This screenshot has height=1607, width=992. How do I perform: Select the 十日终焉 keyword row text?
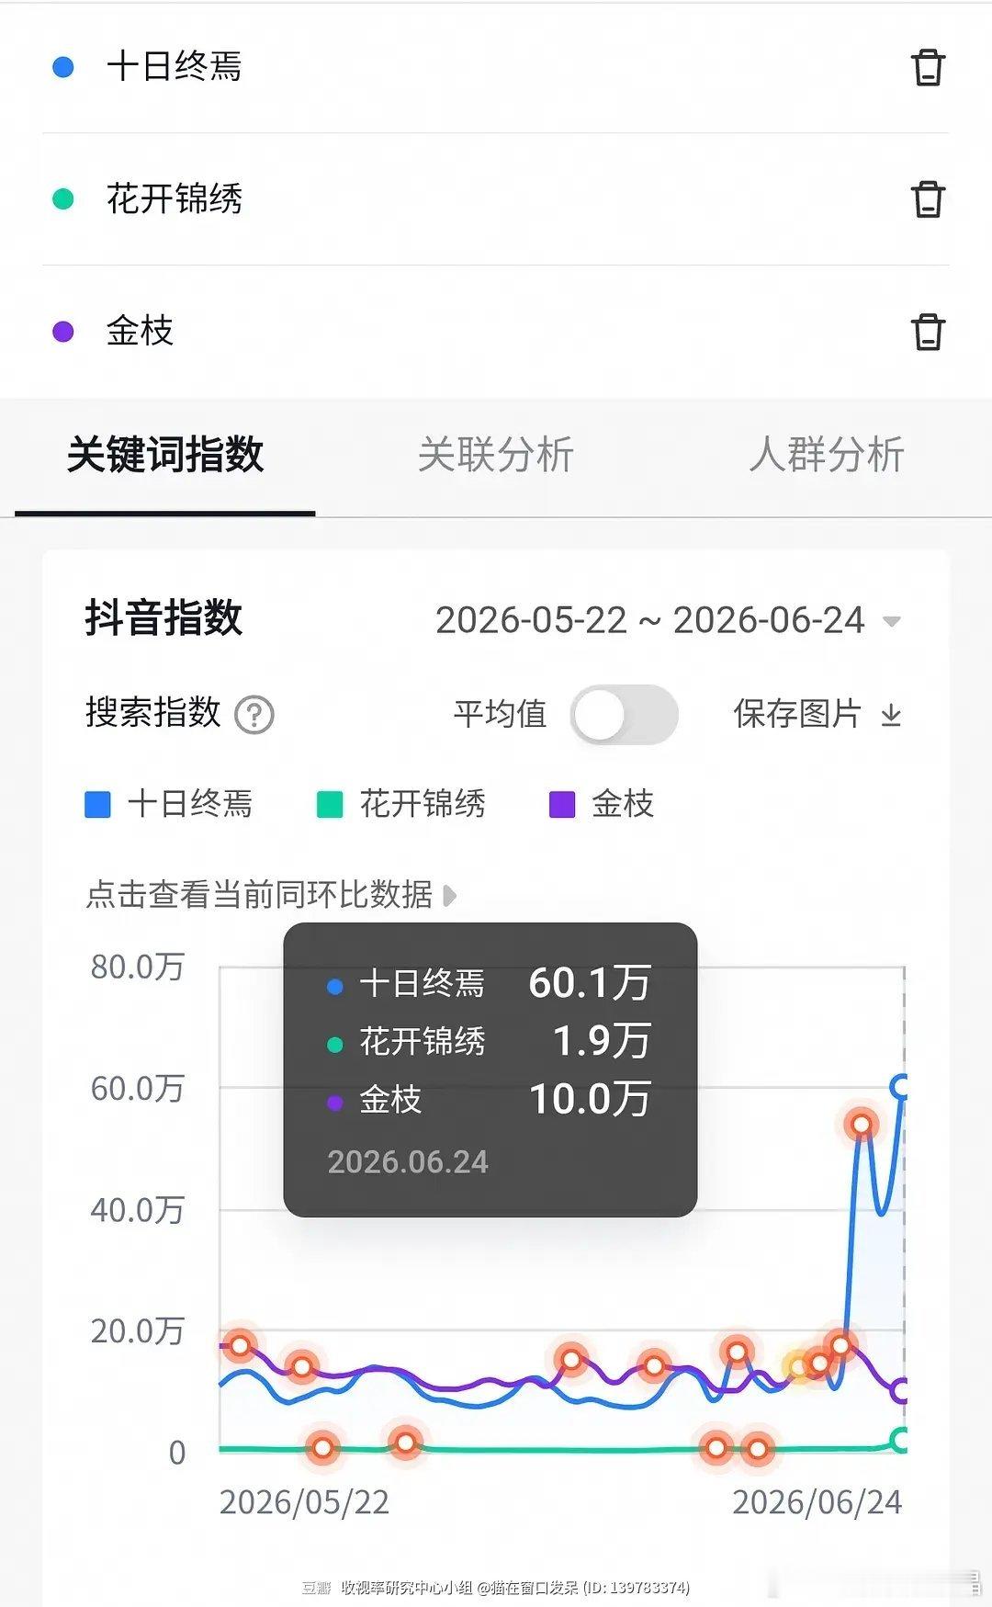pyautogui.click(x=175, y=66)
